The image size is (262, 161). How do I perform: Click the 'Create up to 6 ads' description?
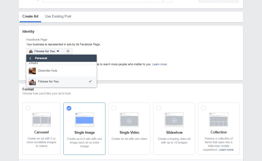coord(84,142)
